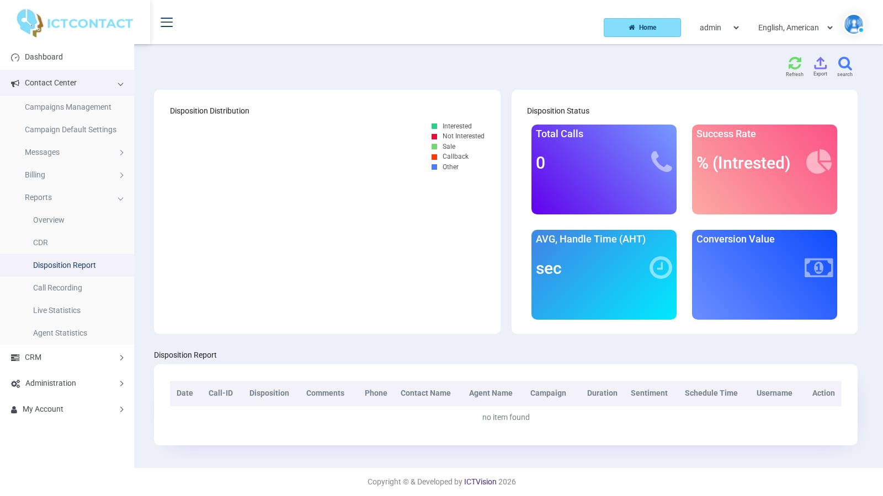Click the money bill icon on Conversion Value card

[x=818, y=268]
